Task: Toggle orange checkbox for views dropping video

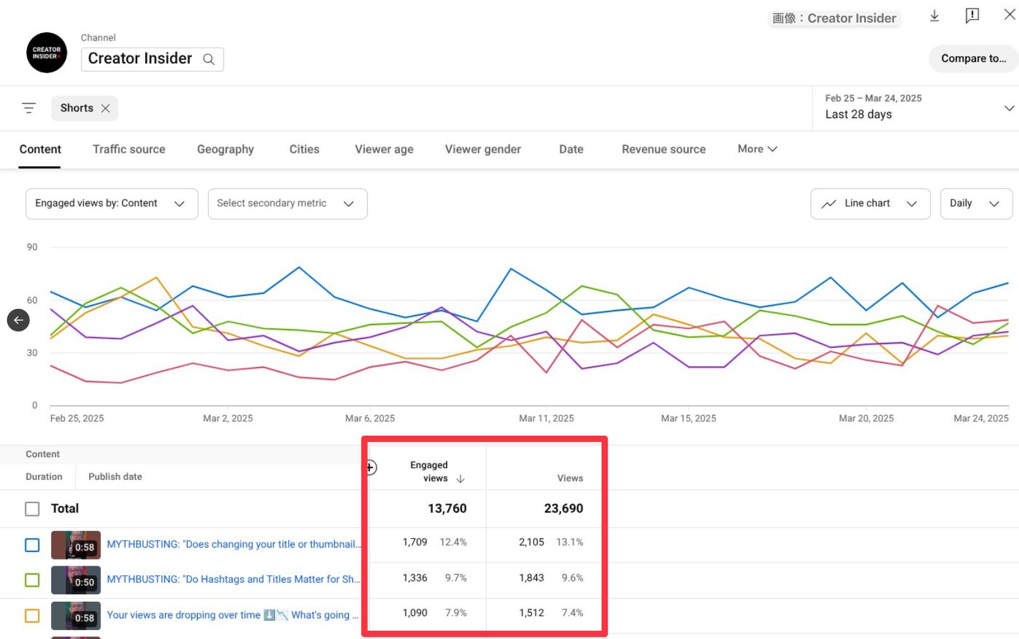Action: 32,616
